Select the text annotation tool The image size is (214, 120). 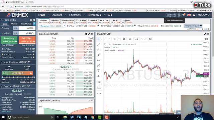click(99, 60)
